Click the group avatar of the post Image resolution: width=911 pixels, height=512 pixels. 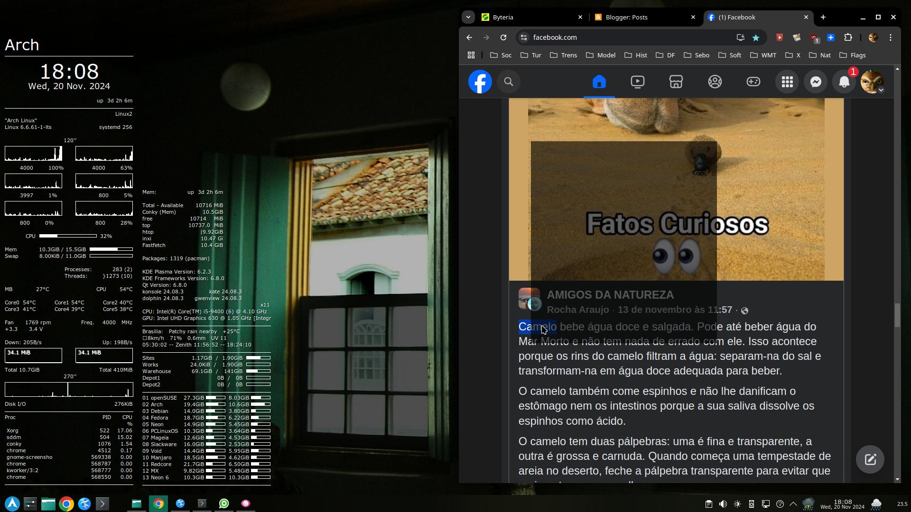click(529, 299)
